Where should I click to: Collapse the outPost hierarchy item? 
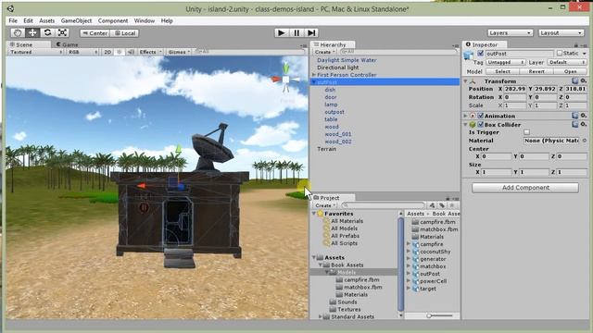pyautogui.click(x=314, y=82)
